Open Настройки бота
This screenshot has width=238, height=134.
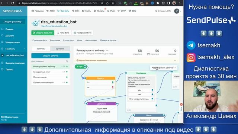click(x=83, y=33)
